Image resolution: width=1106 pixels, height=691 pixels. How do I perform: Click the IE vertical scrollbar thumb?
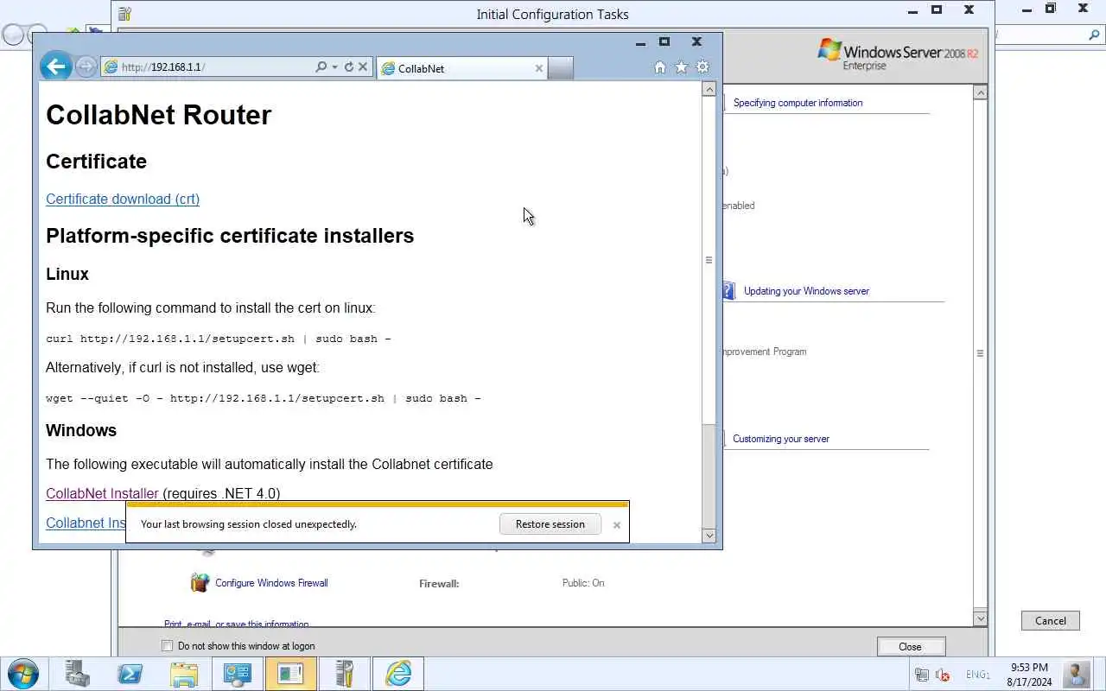click(709, 260)
